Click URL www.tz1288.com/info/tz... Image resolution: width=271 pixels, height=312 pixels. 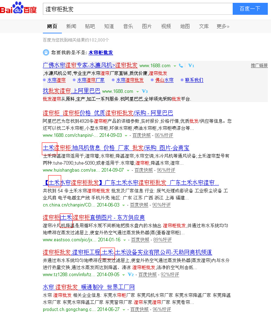click(x=69, y=275)
